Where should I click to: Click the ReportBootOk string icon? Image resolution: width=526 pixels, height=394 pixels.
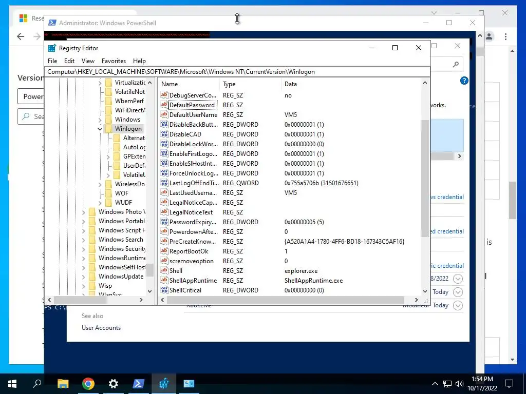(x=164, y=251)
